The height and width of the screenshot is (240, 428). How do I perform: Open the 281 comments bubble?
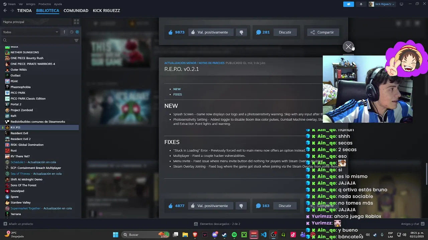tap(263, 32)
